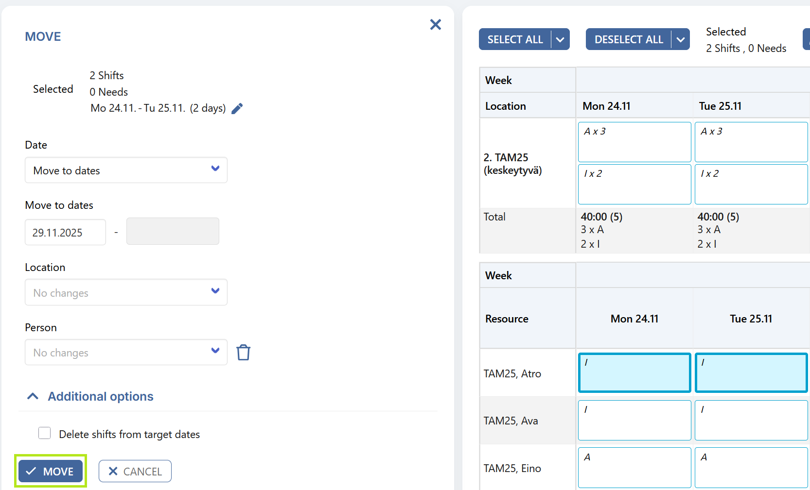Viewport: 810px width, 490px height.
Task: Open the Date mode dropdown
Action: 126,170
